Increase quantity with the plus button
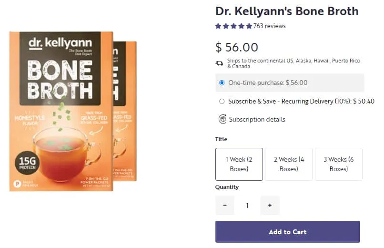 (270, 206)
